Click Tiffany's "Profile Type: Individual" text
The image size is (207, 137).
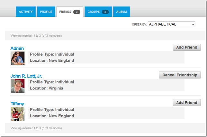(x=52, y=110)
